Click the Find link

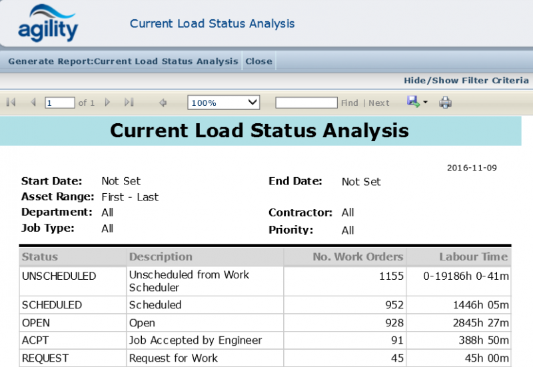point(349,103)
